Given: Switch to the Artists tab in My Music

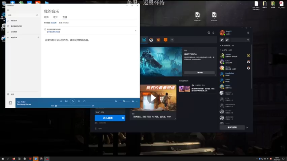Looking at the screenshot, I should [56, 17].
